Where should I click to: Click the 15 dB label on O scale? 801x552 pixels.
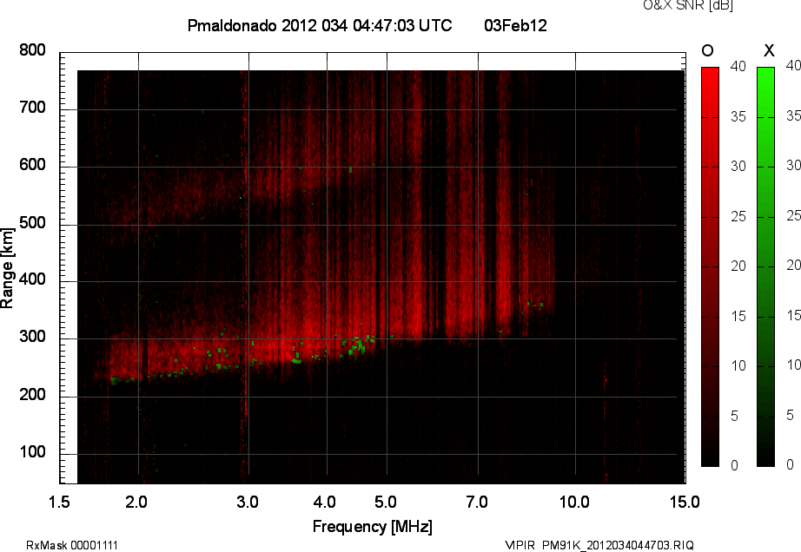click(x=738, y=316)
